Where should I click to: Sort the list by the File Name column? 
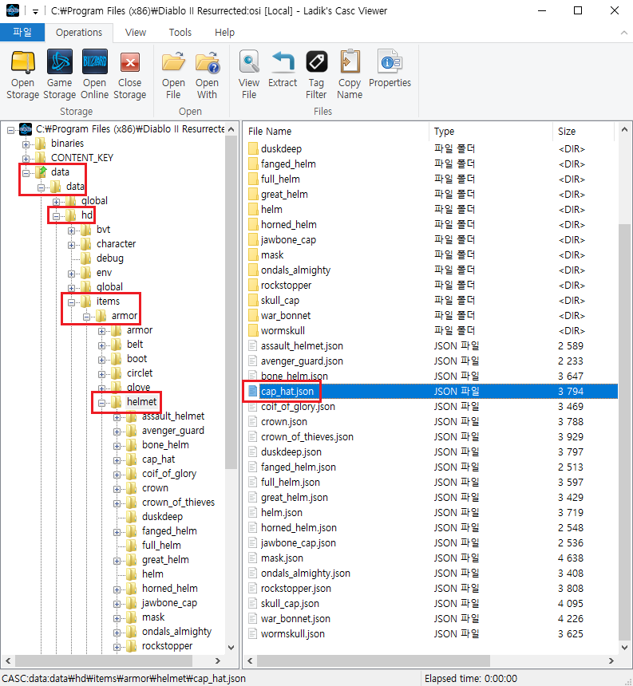[x=336, y=132]
